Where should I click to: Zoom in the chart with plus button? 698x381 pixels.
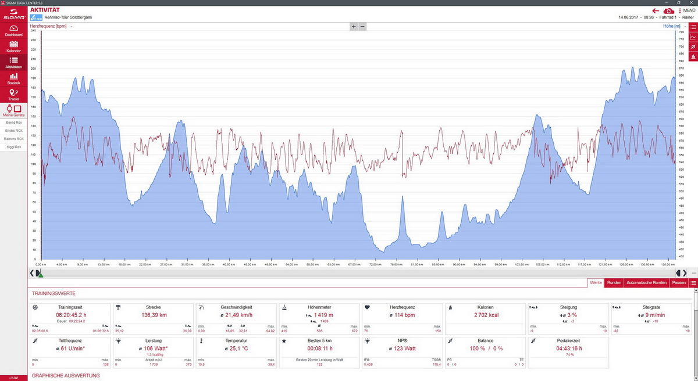click(x=353, y=27)
